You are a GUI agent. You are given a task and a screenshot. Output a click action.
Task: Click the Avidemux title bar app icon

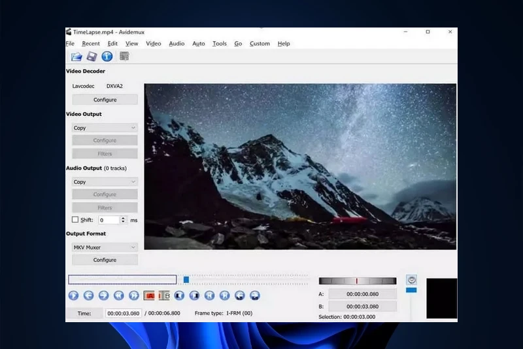pos(69,31)
